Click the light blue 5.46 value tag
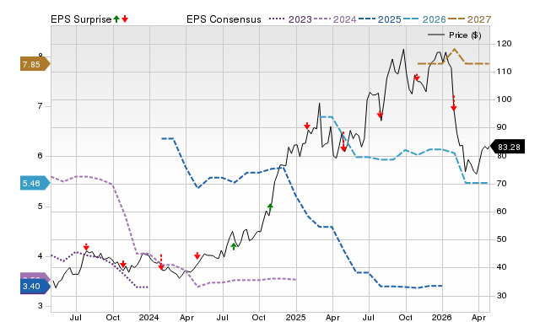This screenshot has width=540, height=322. tap(35, 184)
